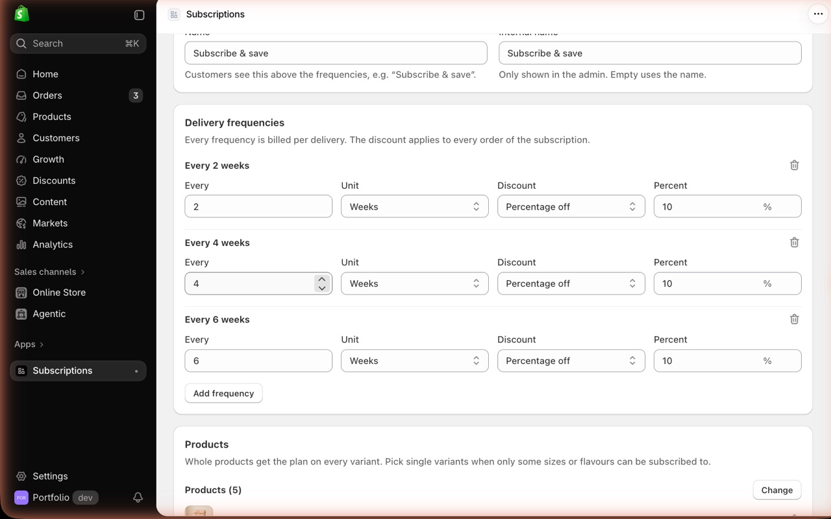Click the Subscriptions header app icon
Image resolution: width=831 pixels, height=519 pixels.
[174, 14]
